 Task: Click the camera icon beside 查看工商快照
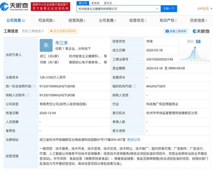[167, 31]
